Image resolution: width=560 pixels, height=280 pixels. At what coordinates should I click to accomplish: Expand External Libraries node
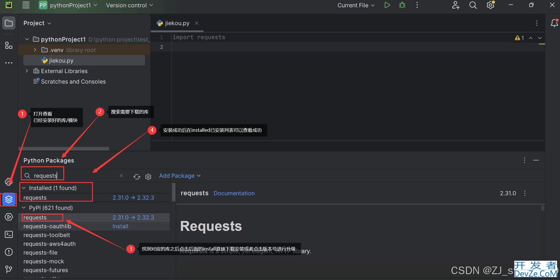[27, 71]
